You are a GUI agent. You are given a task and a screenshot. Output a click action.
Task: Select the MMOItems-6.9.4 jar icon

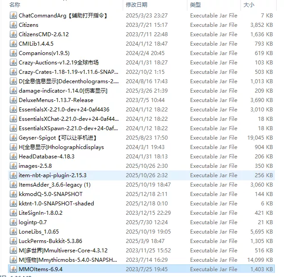13,269
